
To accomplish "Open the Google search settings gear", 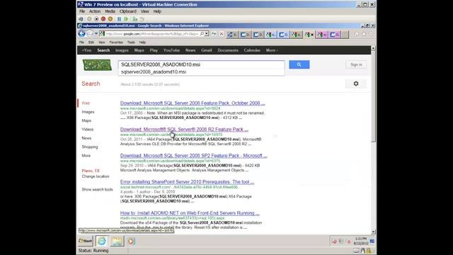I will pyautogui.click(x=356, y=84).
